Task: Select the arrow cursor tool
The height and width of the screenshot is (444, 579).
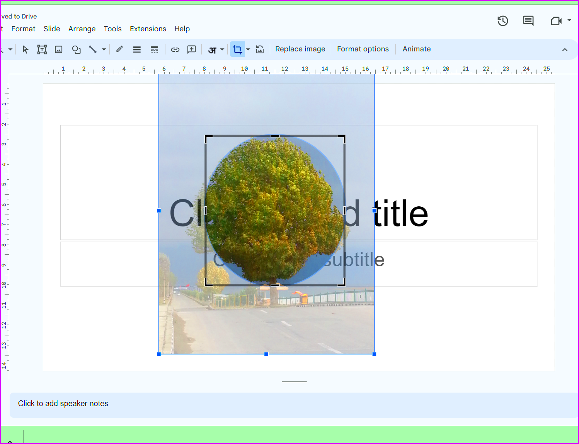Action: (x=26, y=49)
